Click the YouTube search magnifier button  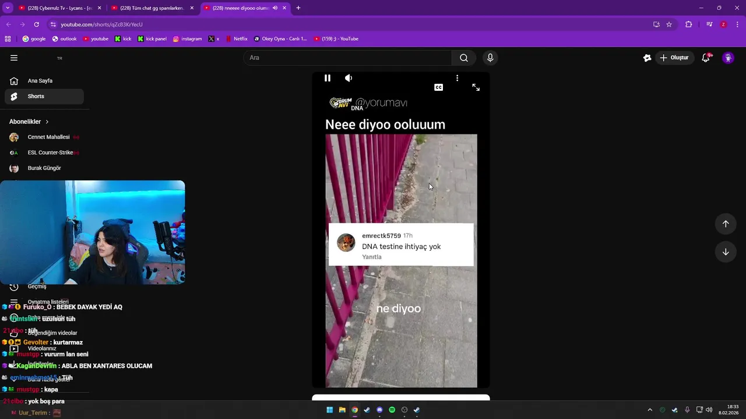click(x=464, y=58)
